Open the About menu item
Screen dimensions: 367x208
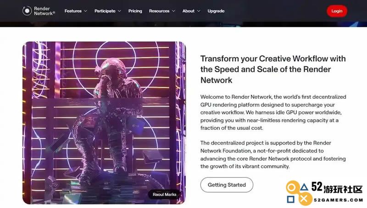(x=189, y=11)
